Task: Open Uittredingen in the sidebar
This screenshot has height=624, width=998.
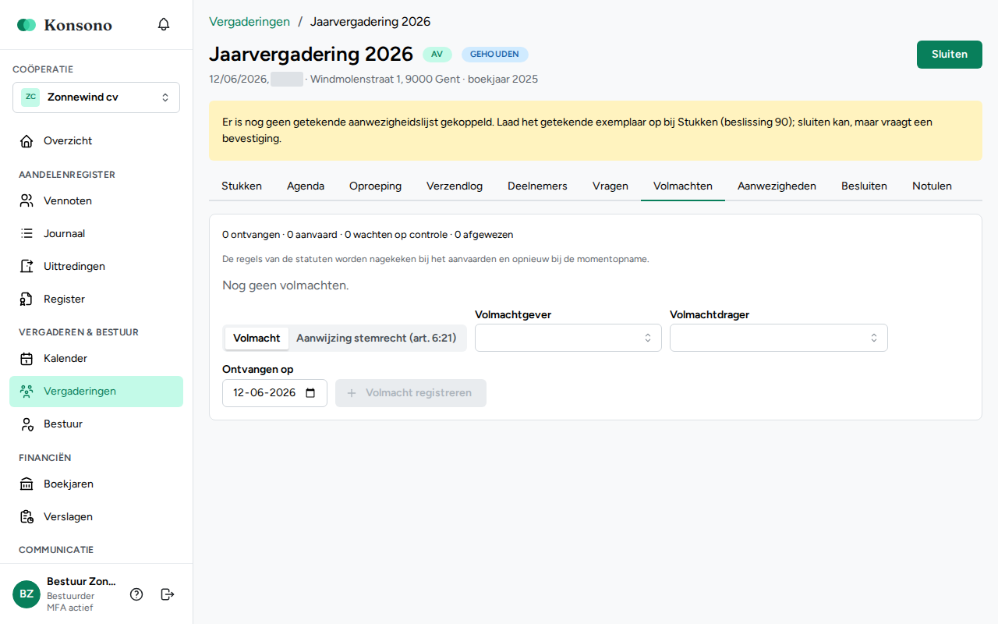Action: pyautogui.click(x=96, y=267)
